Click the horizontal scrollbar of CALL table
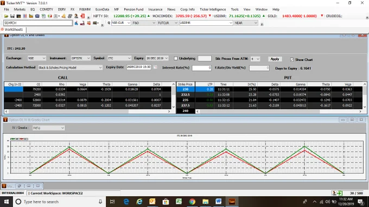This screenshot has height=207, width=369. point(87,112)
